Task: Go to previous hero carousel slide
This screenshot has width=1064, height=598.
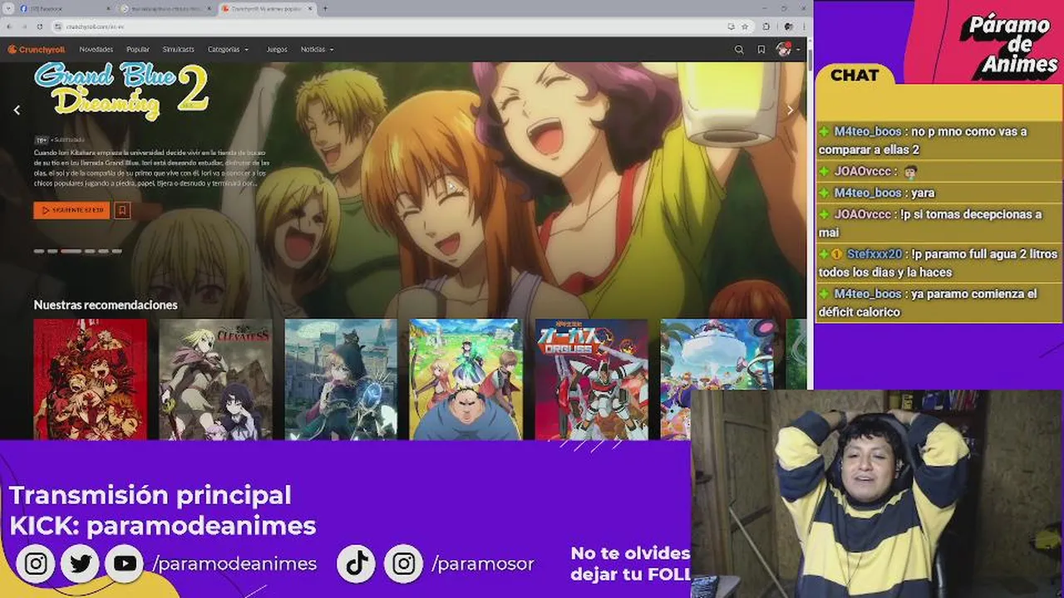Action: tap(17, 110)
